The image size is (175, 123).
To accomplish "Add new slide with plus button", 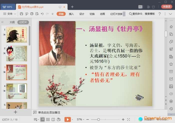I will tap(15, 112).
